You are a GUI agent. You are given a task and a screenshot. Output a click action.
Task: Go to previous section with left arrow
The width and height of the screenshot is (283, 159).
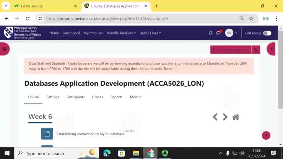(x=215, y=117)
